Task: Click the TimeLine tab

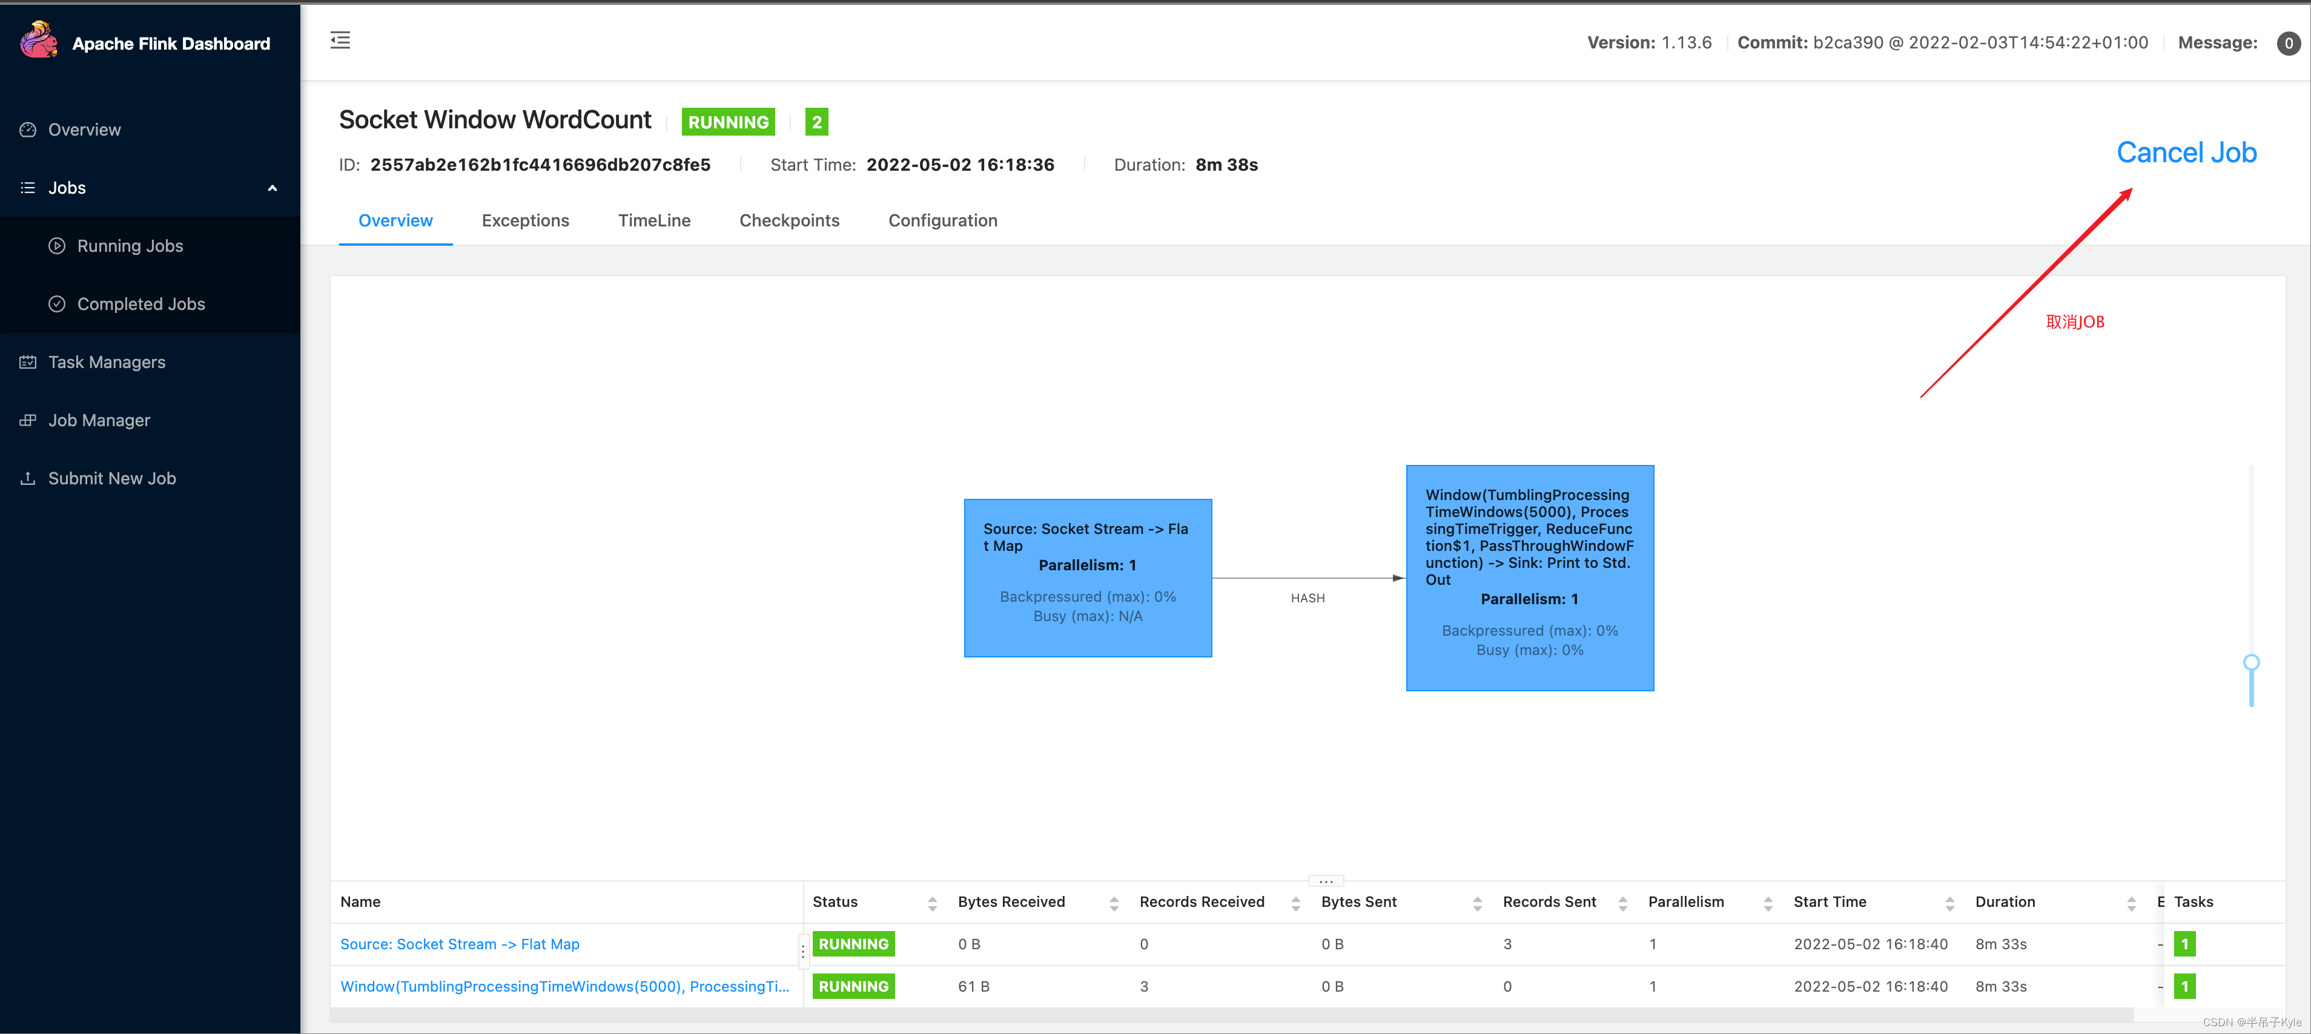Action: [x=655, y=220]
